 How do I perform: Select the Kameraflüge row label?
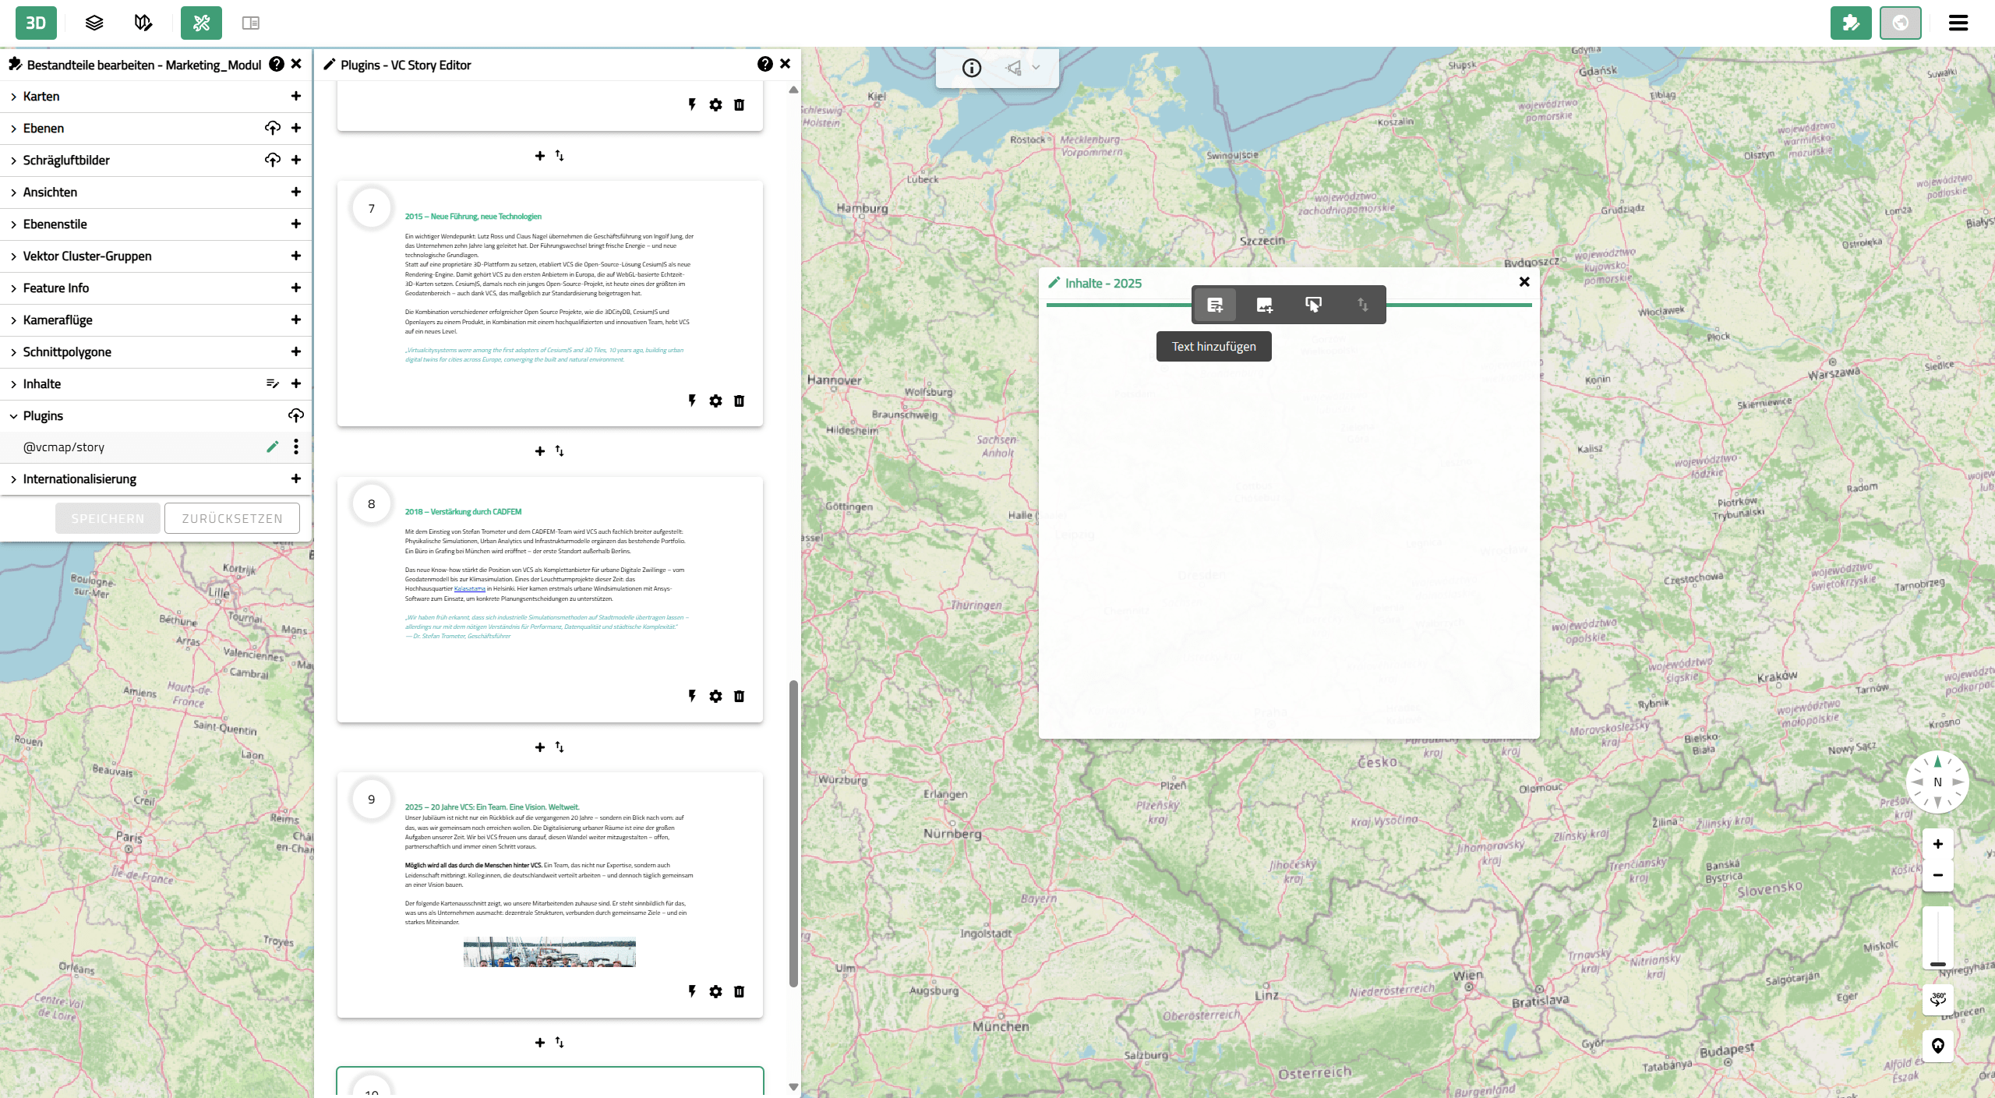[x=58, y=320]
